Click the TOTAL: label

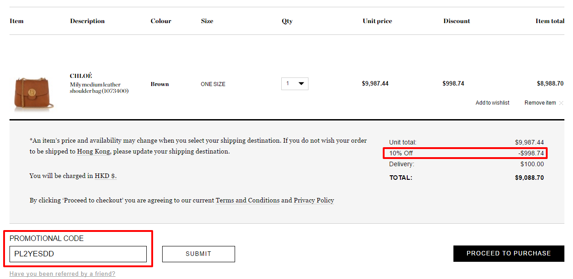tap(401, 178)
